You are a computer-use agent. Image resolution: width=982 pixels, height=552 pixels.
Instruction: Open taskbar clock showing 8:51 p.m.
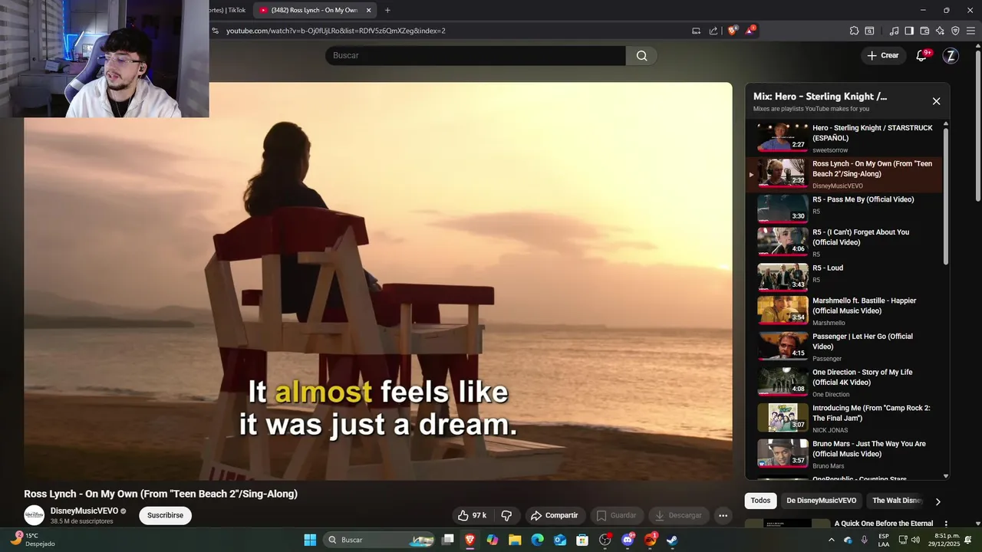pyautogui.click(x=944, y=540)
